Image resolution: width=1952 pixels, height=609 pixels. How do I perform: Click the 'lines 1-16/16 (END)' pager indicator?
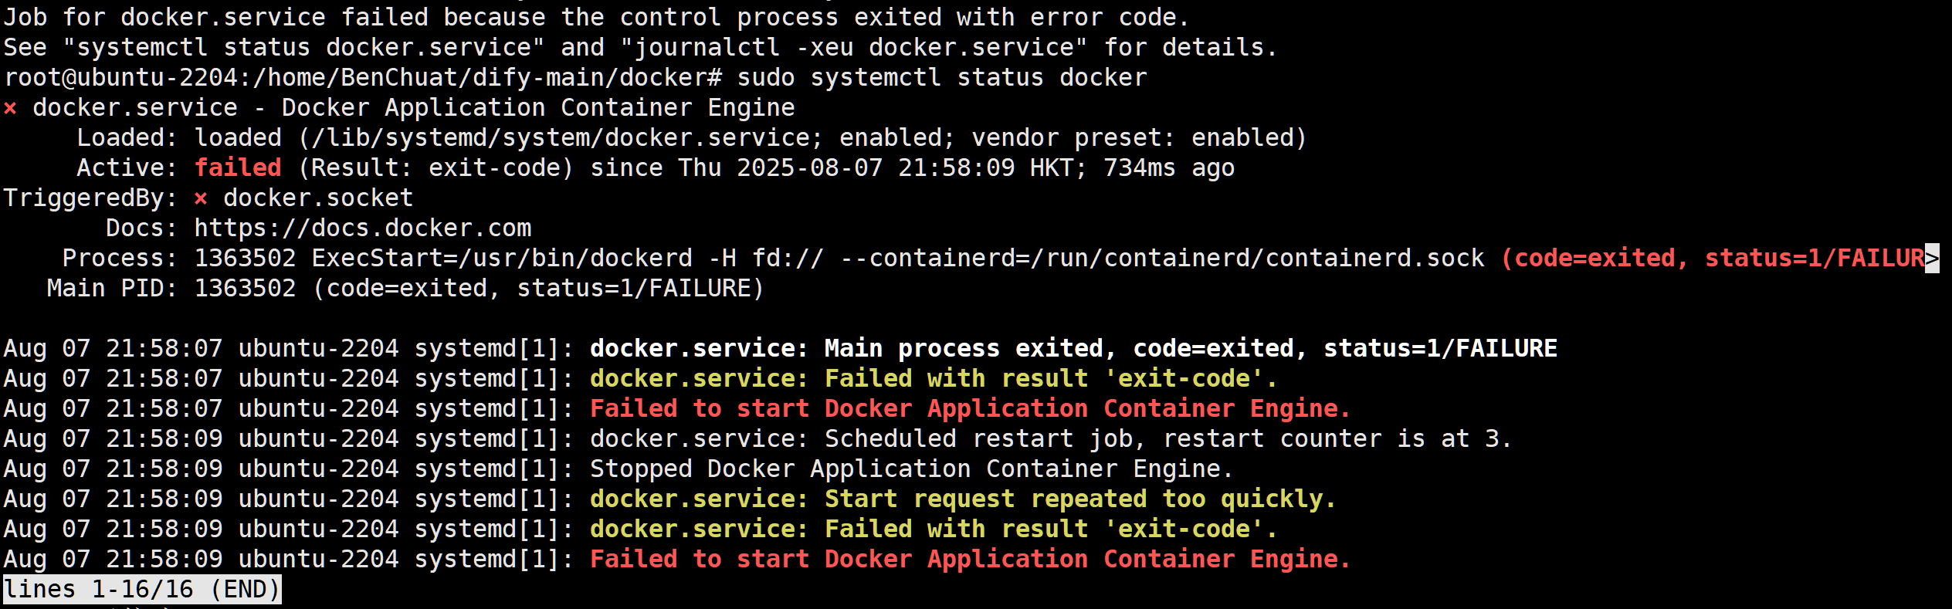point(142,590)
